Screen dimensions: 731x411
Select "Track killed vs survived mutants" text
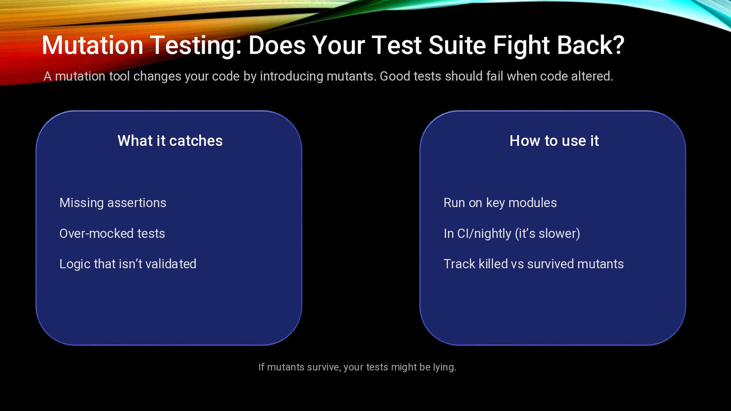coord(533,264)
